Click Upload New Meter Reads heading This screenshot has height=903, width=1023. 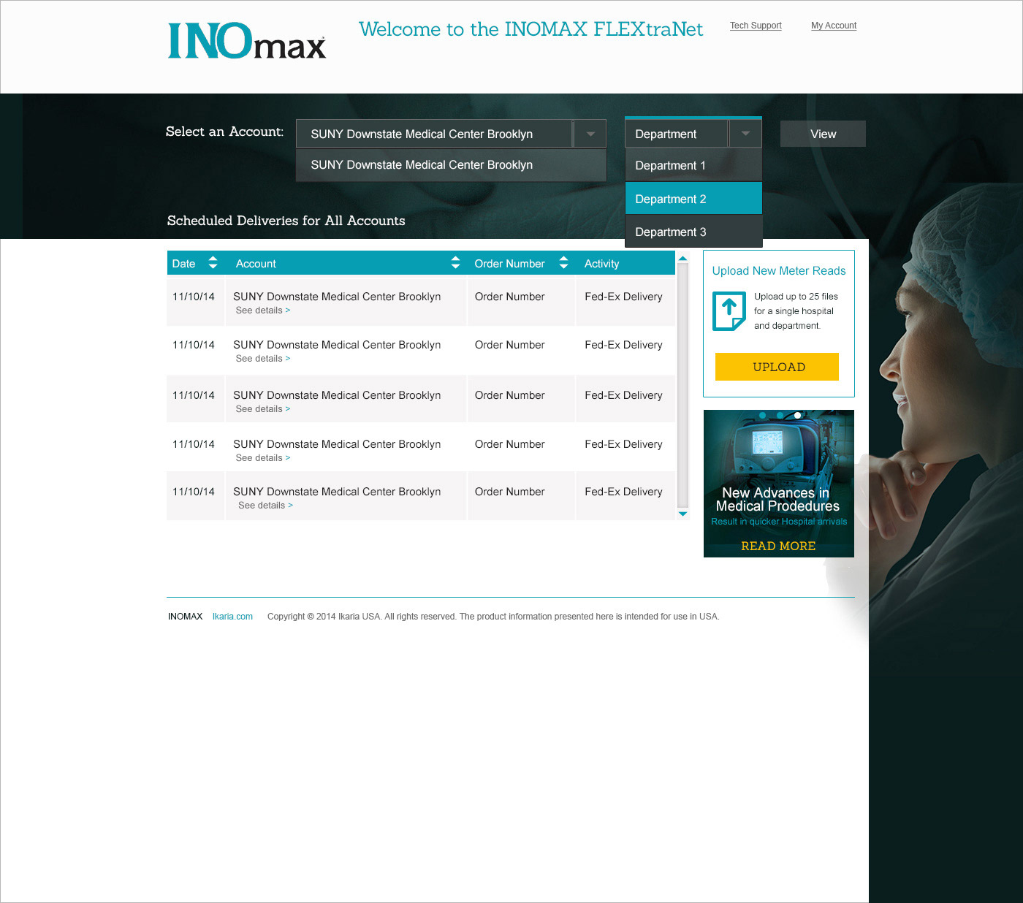pyautogui.click(x=778, y=271)
